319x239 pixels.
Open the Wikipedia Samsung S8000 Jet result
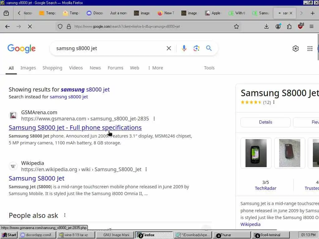[x=36, y=178]
